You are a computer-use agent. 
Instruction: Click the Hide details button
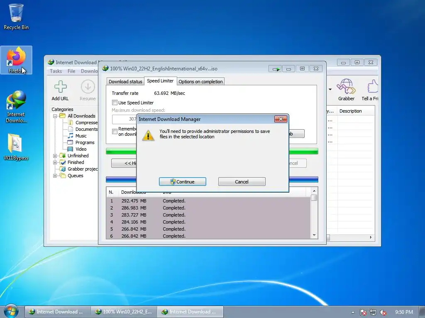[124, 163]
